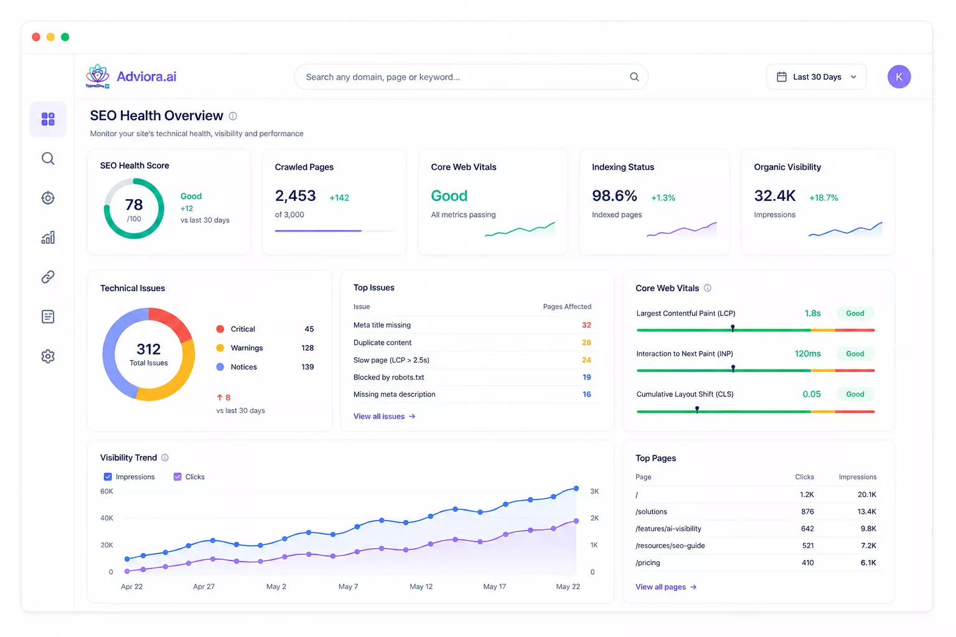The height and width of the screenshot is (637, 956).
Task: Open the target crosshair icon in sidebar
Action: coord(48,198)
